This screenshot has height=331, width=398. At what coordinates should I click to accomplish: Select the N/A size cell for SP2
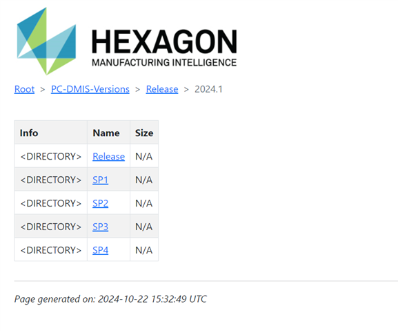click(x=144, y=203)
